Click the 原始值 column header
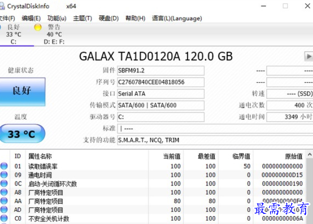Image resolution: width=313 pixels, height=224 pixels. pyautogui.click(x=279, y=156)
